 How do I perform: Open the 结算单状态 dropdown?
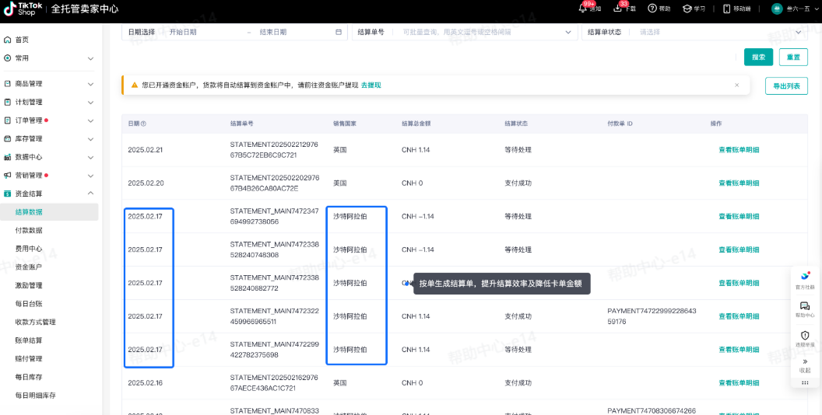[694, 32]
